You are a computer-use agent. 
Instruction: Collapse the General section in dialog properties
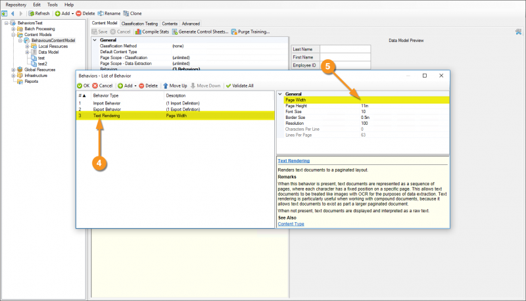point(281,94)
